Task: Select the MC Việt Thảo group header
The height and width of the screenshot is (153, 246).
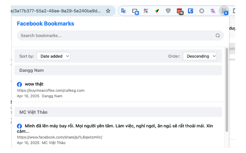Action: 118,112
